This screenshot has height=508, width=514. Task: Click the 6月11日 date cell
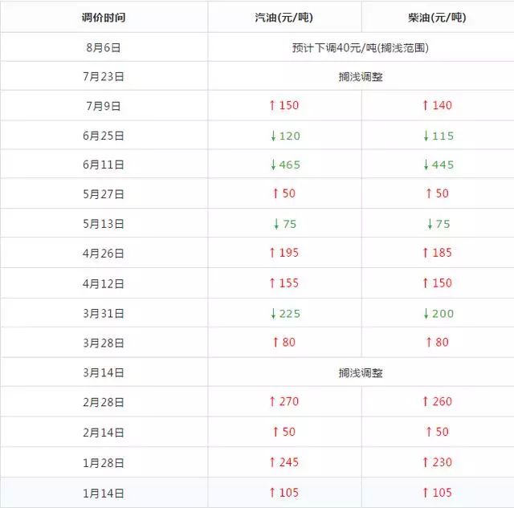[104, 165]
